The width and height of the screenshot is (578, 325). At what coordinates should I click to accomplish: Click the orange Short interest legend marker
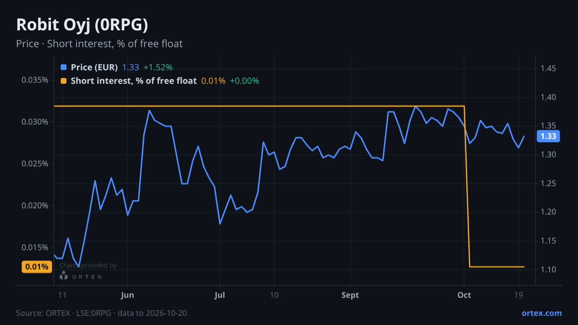64,81
